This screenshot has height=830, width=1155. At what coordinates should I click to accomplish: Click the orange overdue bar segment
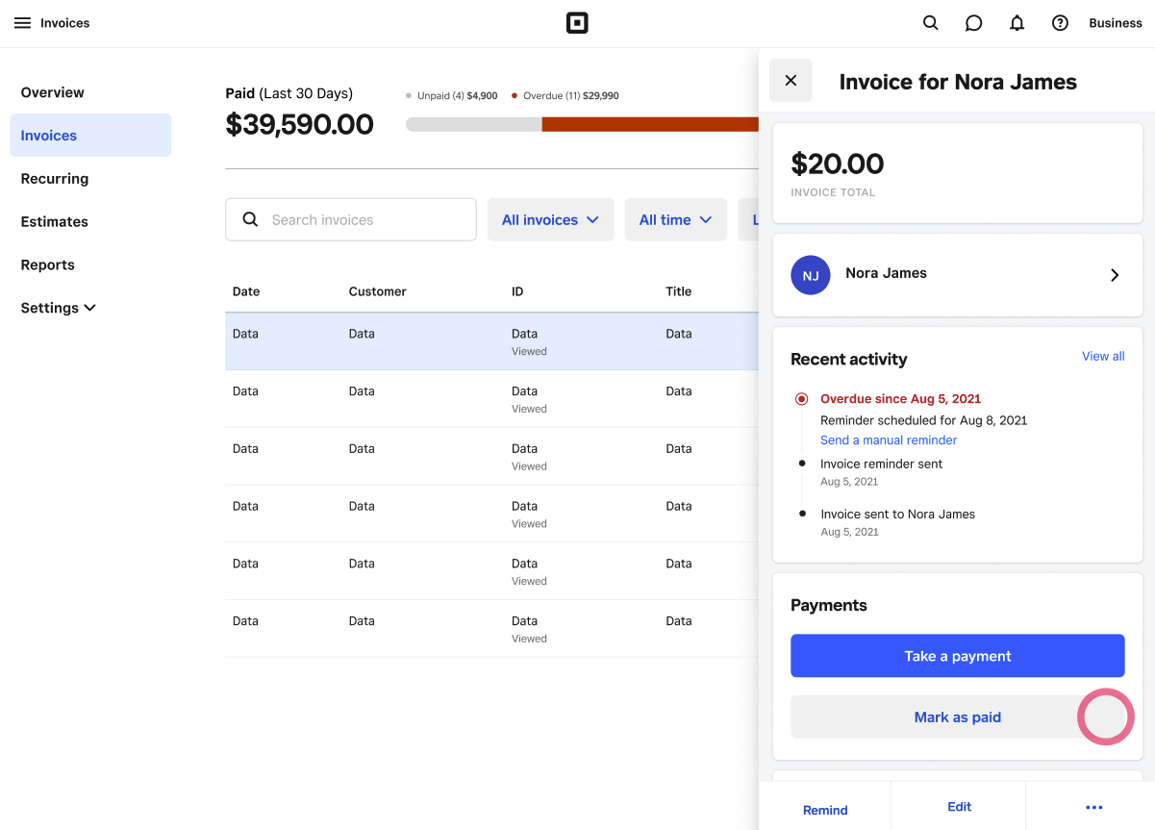(x=650, y=124)
